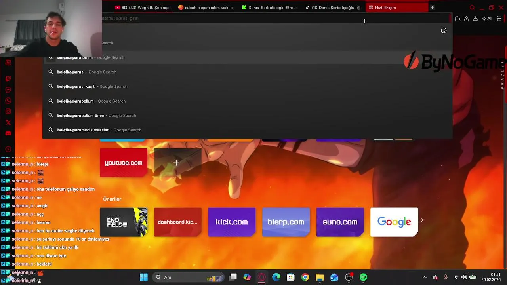This screenshot has width=507, height=285.
Task: Open the Wi-Fi network tray icon
Action: tap(456, 277)
